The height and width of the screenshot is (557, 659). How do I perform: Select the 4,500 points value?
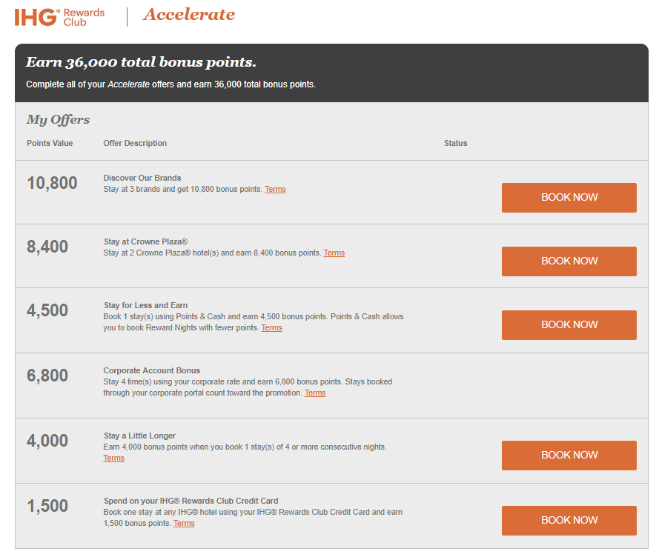(47, 311)
